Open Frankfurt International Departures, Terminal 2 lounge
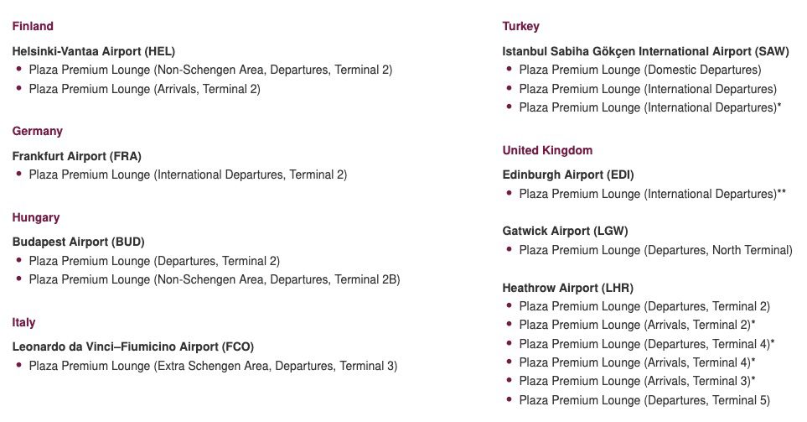This screenshot has height=422, width=807. [x=188, y=175]
